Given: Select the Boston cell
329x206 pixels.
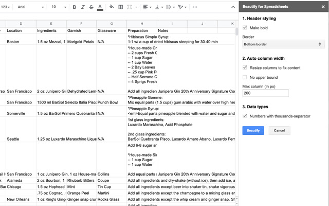Looking at the screenshot, I should click(x=21, y=39).
